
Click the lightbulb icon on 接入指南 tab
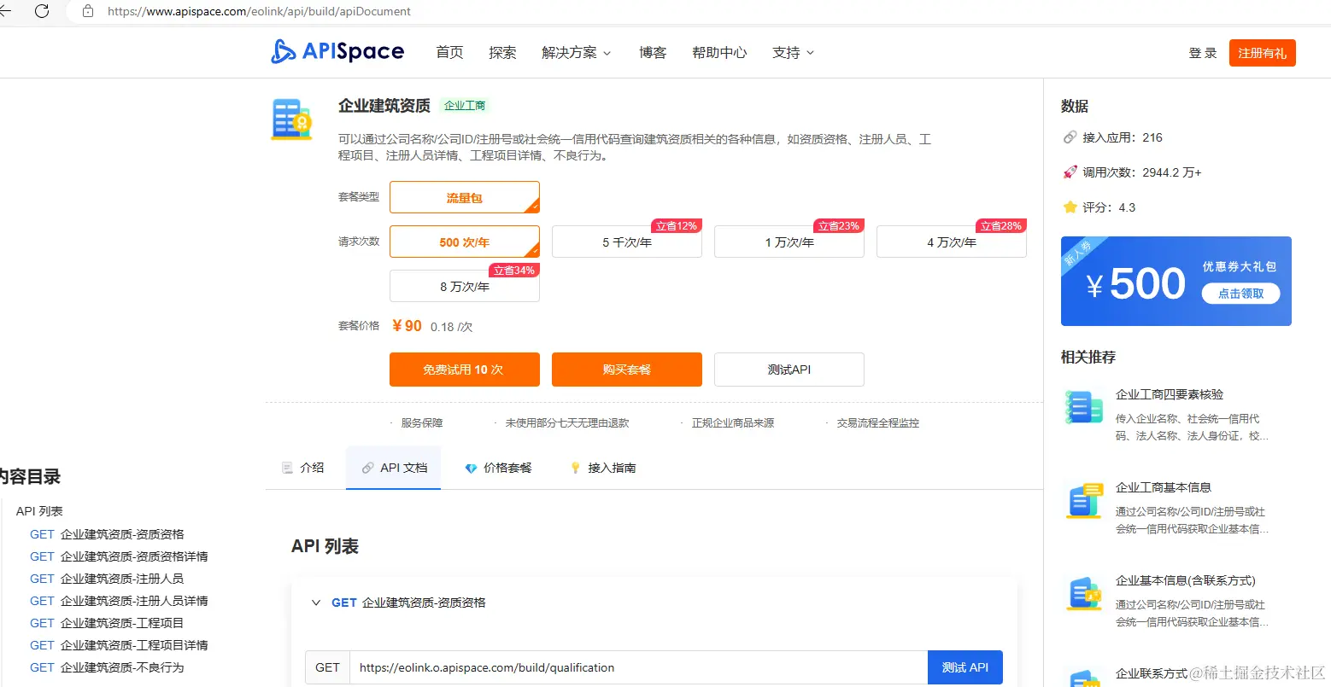point(576,468)
